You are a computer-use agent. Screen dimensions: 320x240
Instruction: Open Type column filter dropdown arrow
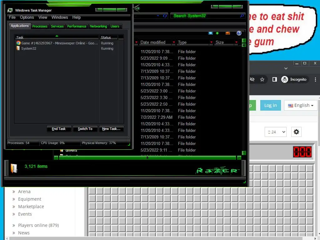point(211,42)
